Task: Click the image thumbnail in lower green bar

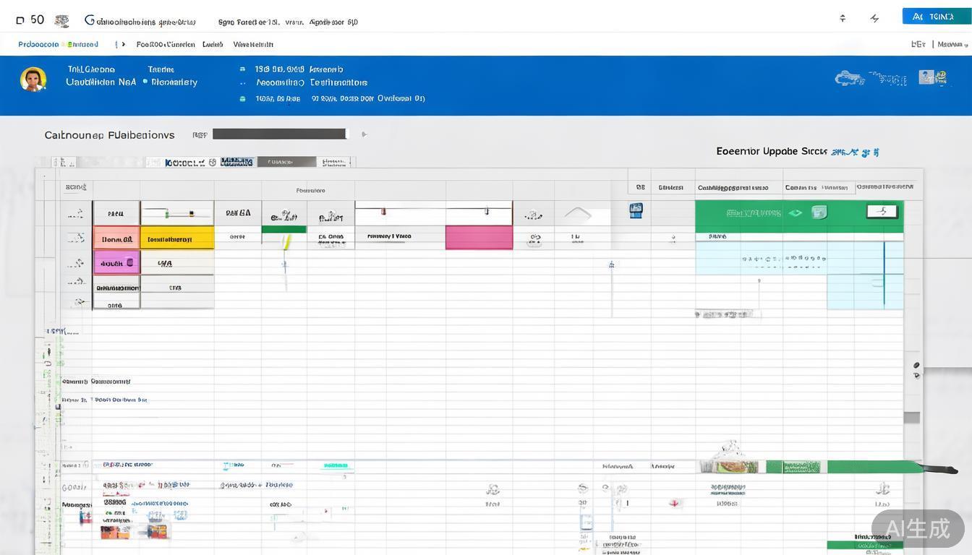Action: click(730, 467)
